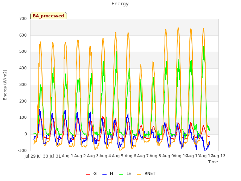Click the Aug 3 x-axis date label

pos(93,156)
